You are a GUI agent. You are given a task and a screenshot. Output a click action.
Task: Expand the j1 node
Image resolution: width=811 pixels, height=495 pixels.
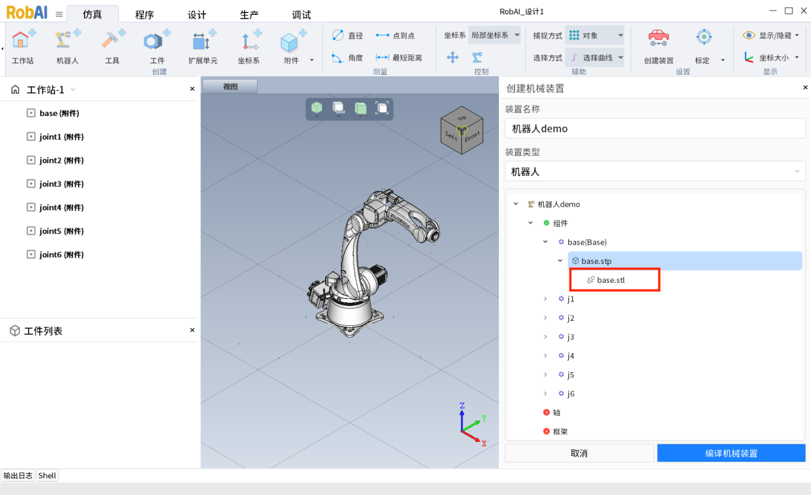[545, 299]
